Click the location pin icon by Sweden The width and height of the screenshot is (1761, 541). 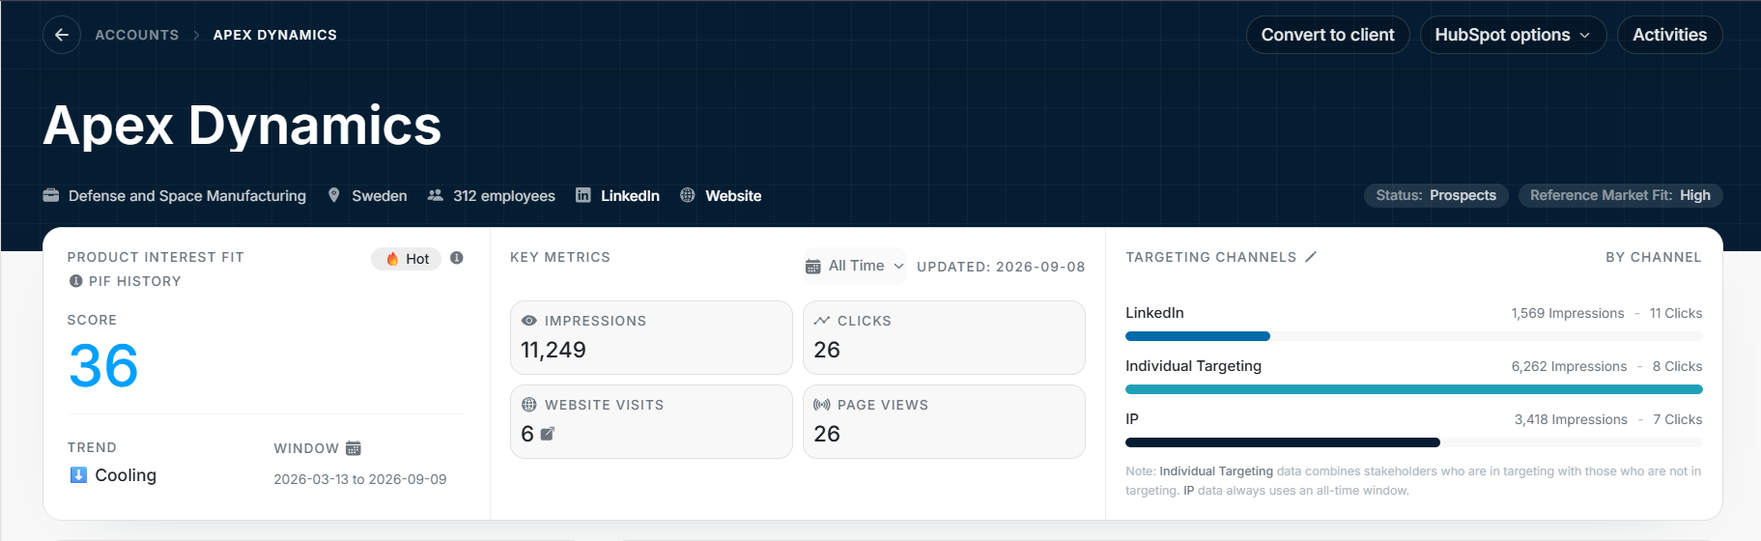tap(333, 195)
